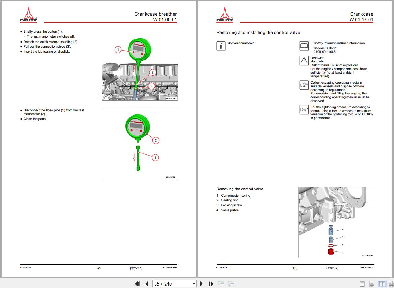394x288 pixels.
Task: Click the '(32/237)' page footer text
Action: click(x=136, y=268)
